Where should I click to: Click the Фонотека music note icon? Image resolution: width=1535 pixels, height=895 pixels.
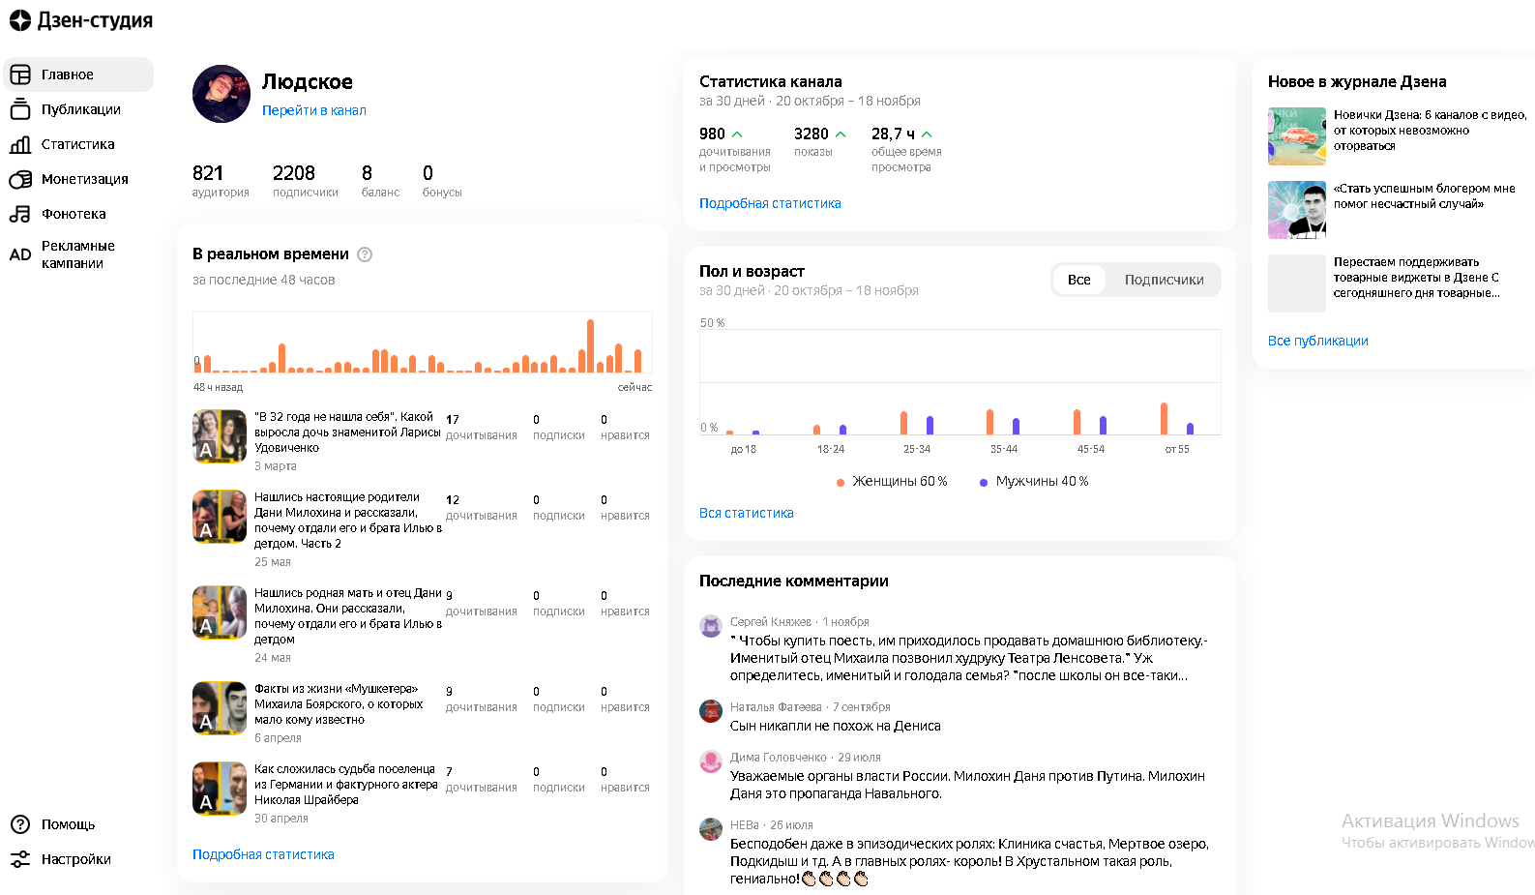20,214
